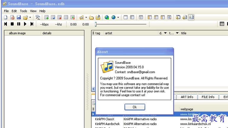Click the open folder icon in toolbar
The height and width of the screenshot is (128, 228).
point(25,18)
